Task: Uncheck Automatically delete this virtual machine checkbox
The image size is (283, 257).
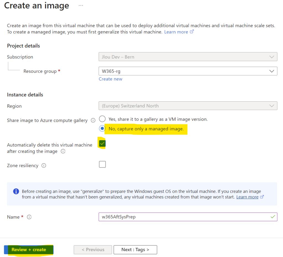Action: tap(102, 144)
